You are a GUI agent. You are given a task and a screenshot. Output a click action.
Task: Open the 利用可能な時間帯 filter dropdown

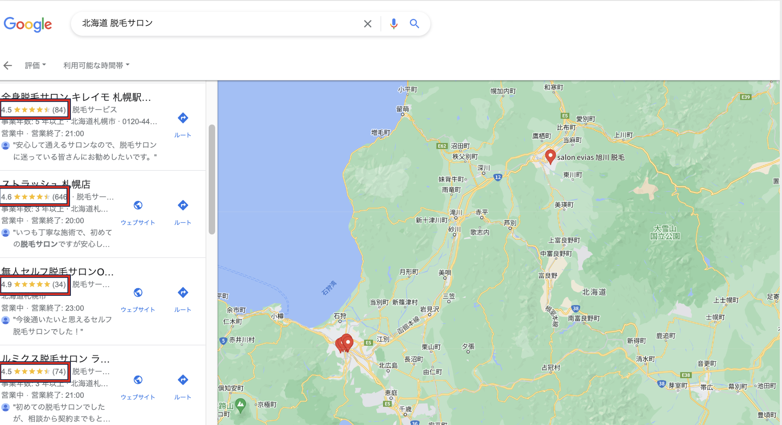click(x=96, y=65)
